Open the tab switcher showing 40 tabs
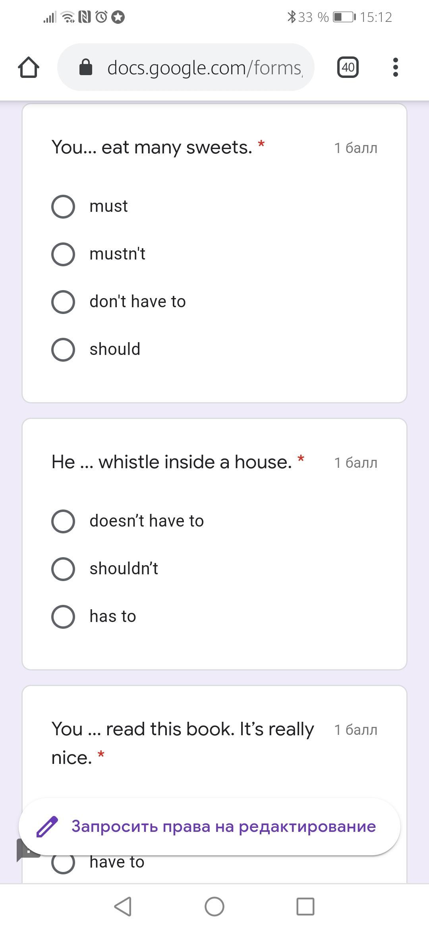The width and height of the screenshot is (429, 930). [x=348, y=67]
